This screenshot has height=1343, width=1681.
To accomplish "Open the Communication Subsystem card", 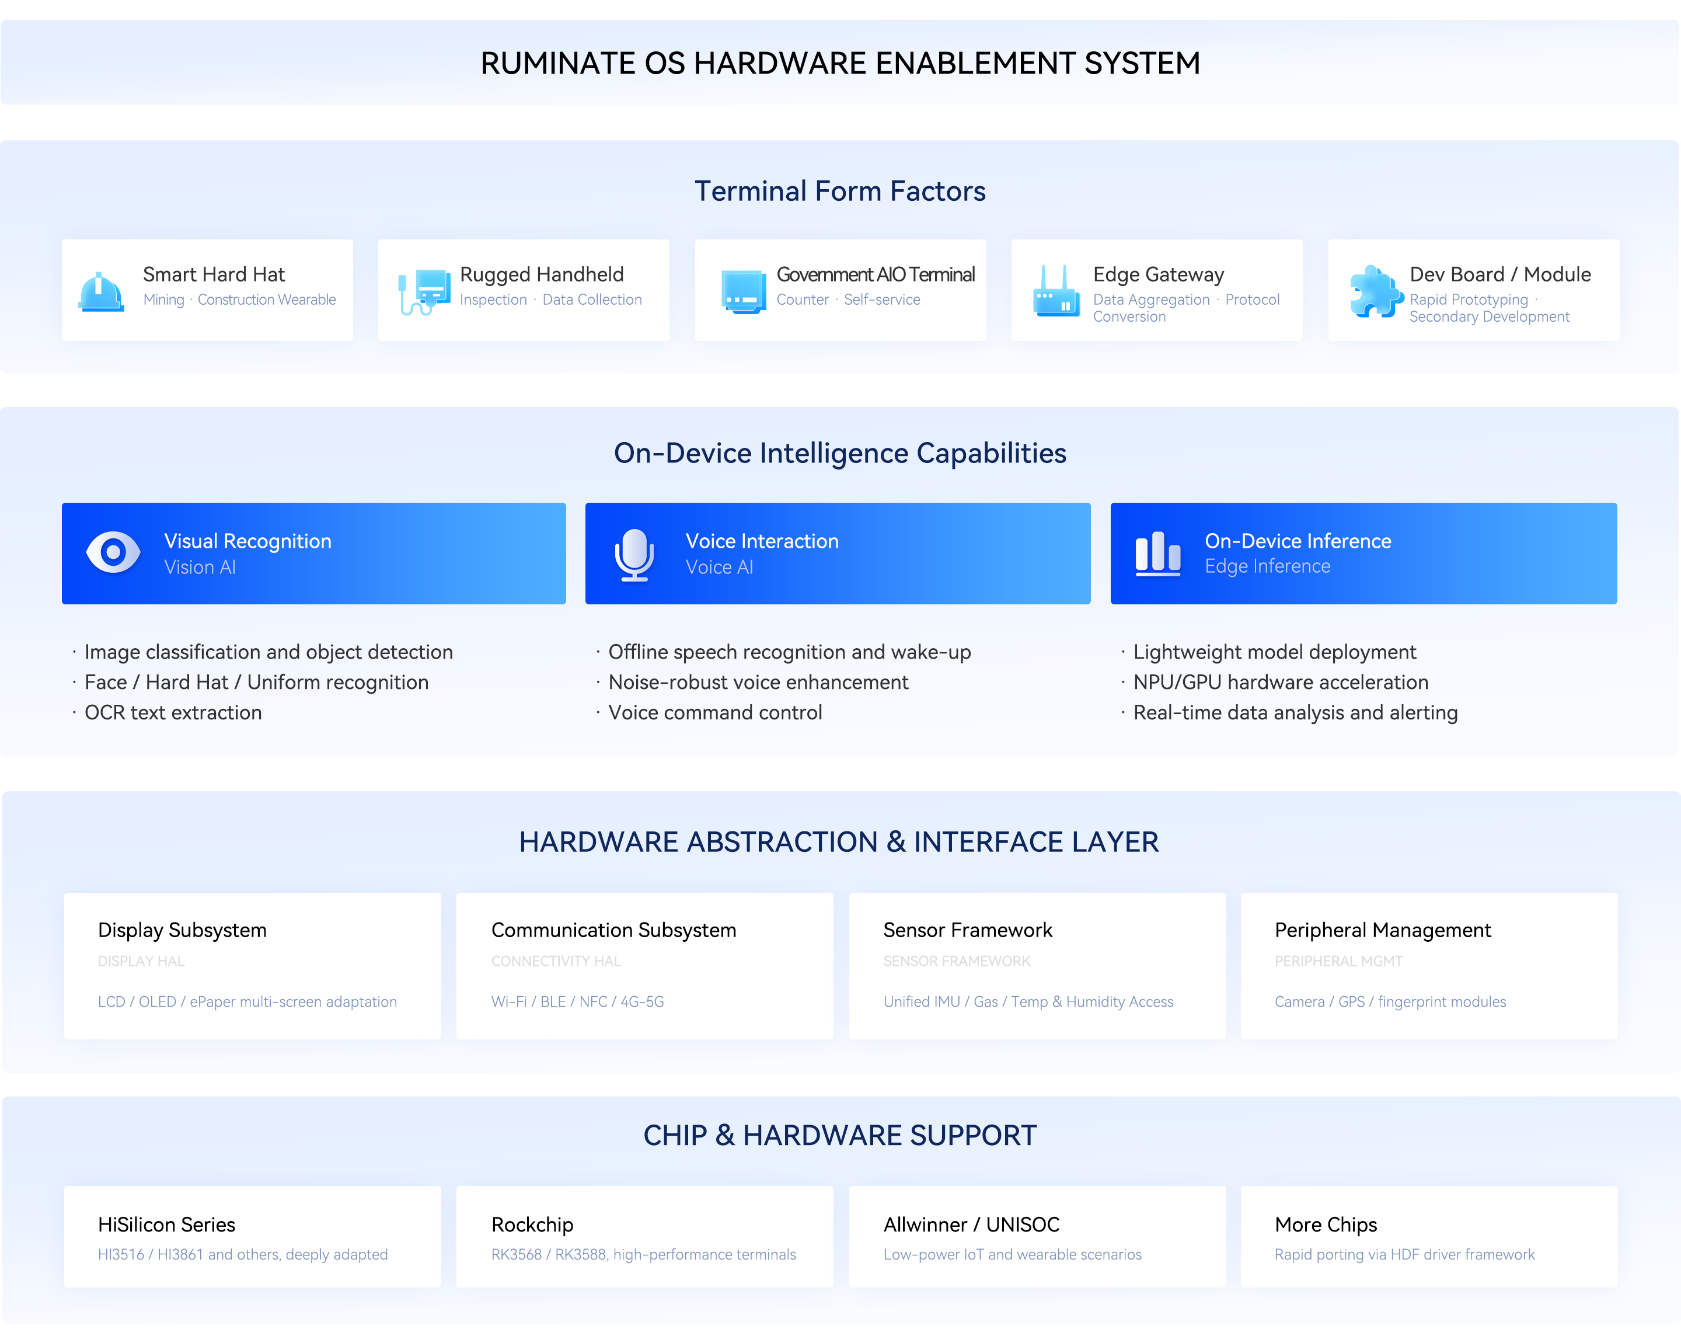I will pos(645,966).
